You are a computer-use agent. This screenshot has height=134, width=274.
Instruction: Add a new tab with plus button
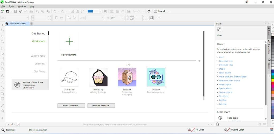(x=32, y=24)
